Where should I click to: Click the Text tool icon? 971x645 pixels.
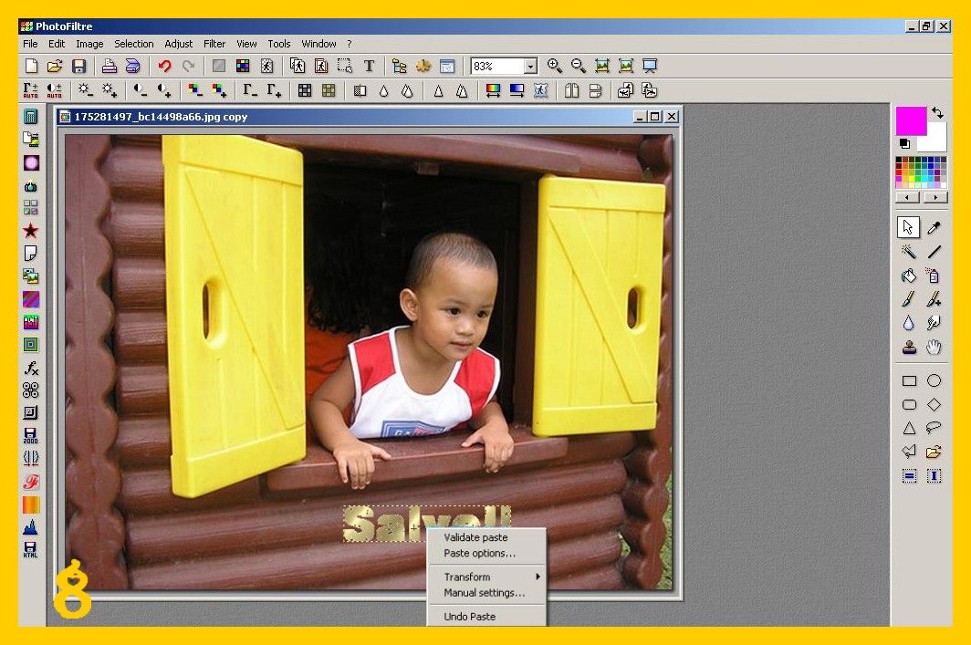pos(369,66)
